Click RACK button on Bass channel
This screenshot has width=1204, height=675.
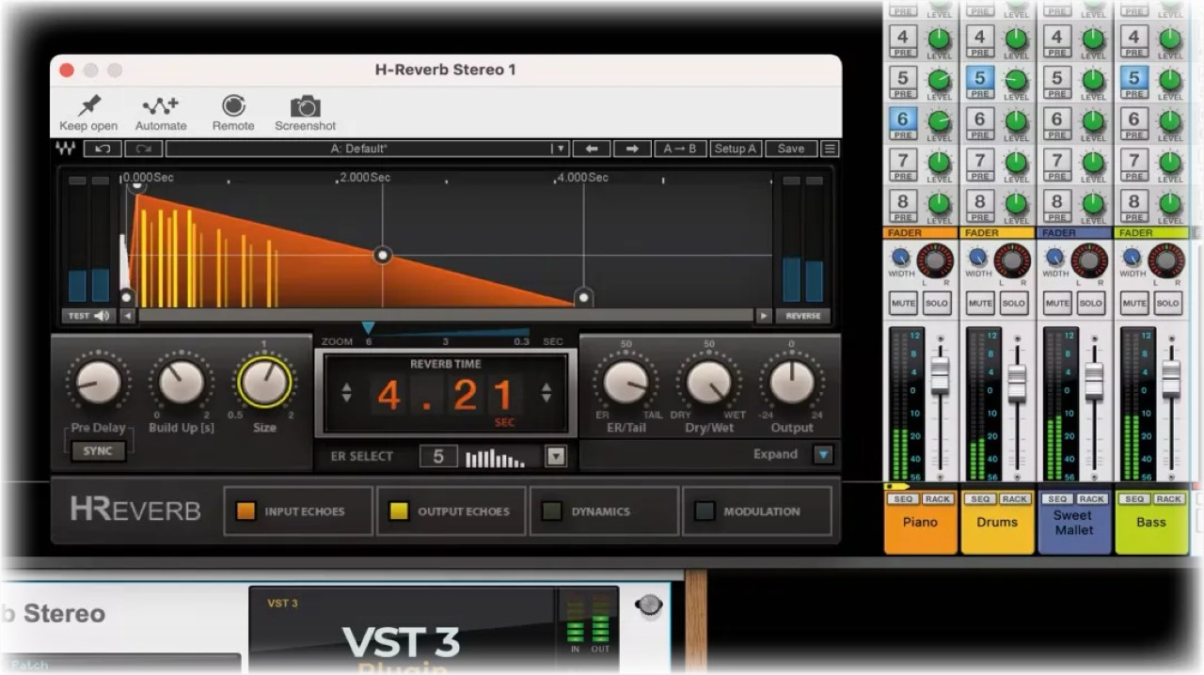(x=1169, y=499)
